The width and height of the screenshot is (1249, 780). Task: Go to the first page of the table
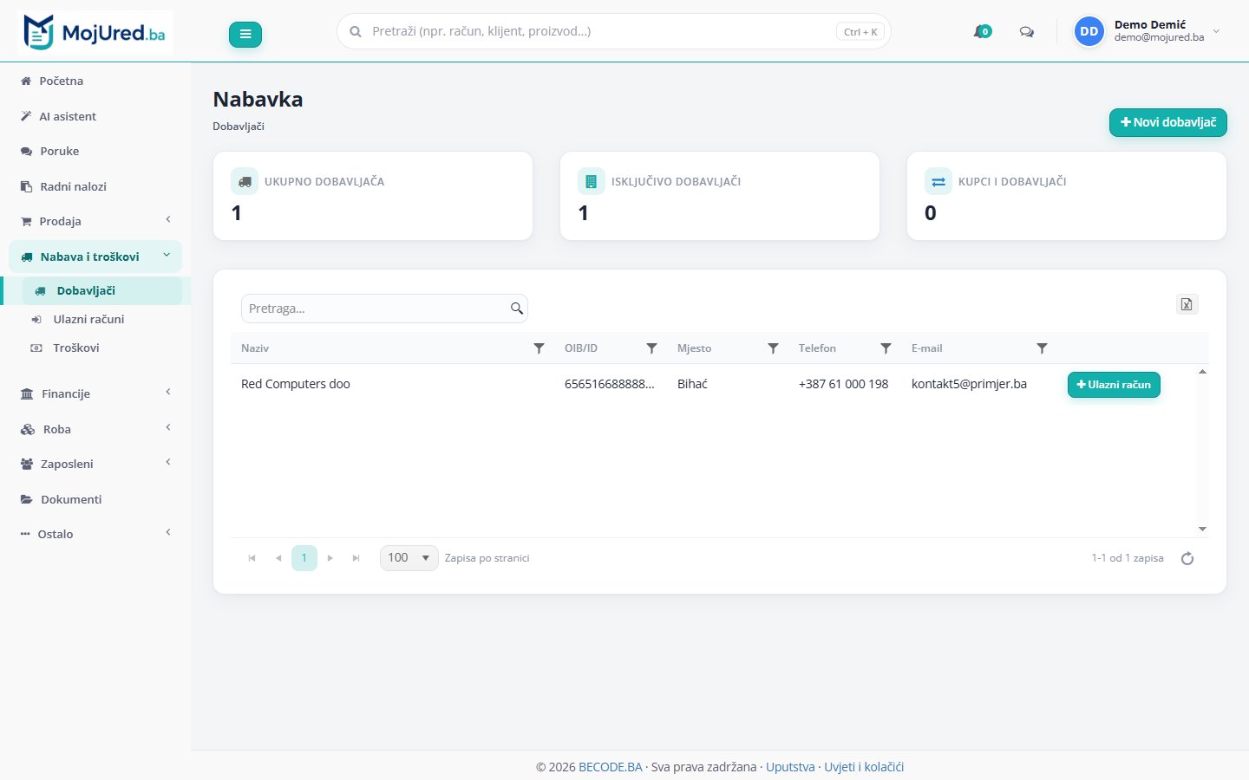point(252,558)
